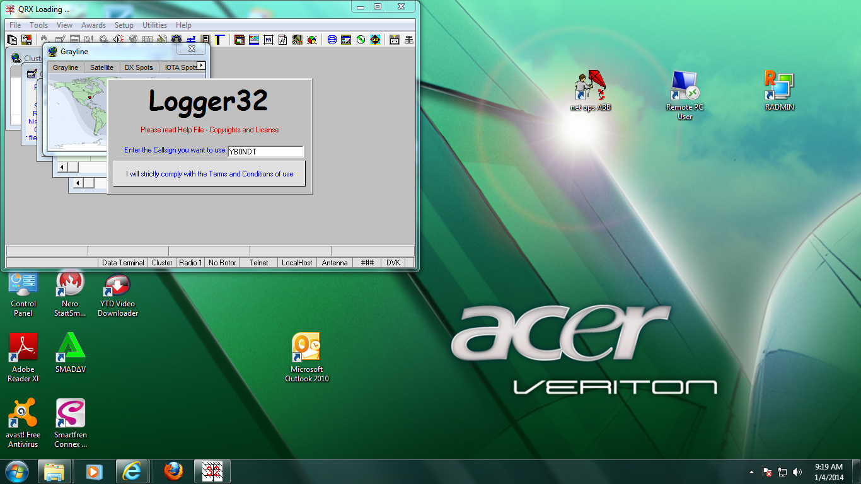Open the Microsoft Outlook 2010 desktop shortcut
This screenshot has height=484, width=861.
(x=307, y=358)
